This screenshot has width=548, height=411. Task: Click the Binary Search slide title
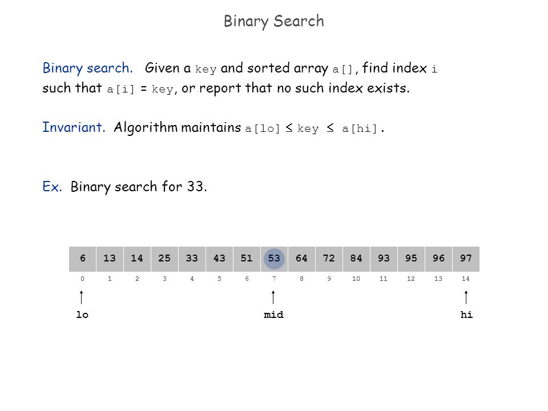[x=274, y=21]
